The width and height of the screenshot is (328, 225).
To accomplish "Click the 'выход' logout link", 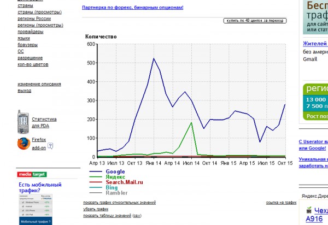I will click(24, 91).
